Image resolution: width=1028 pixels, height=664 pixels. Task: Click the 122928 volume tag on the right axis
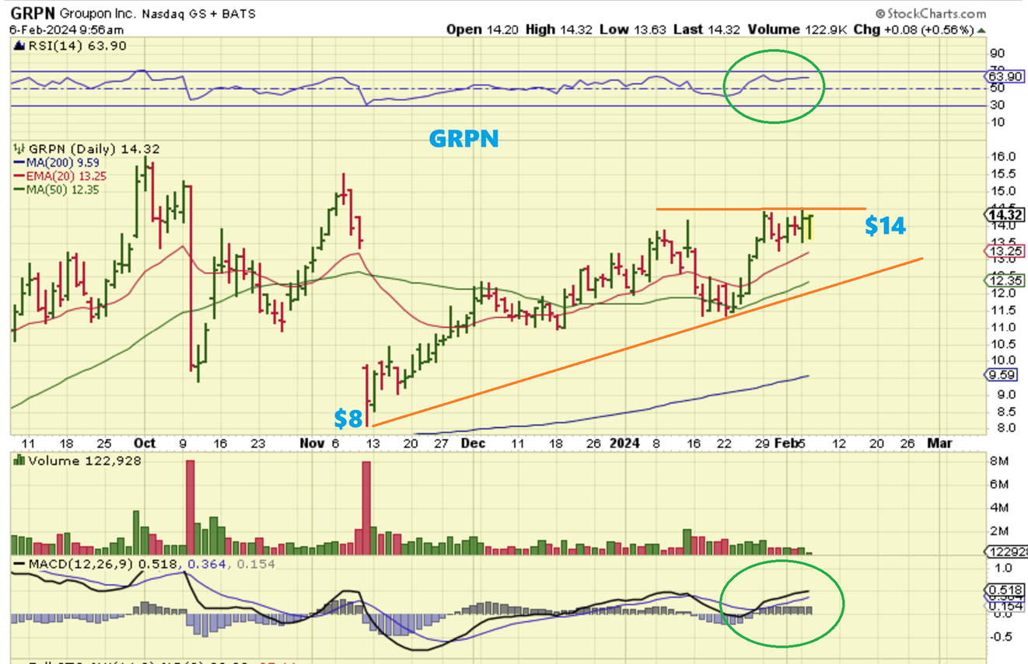(1006, 551)
